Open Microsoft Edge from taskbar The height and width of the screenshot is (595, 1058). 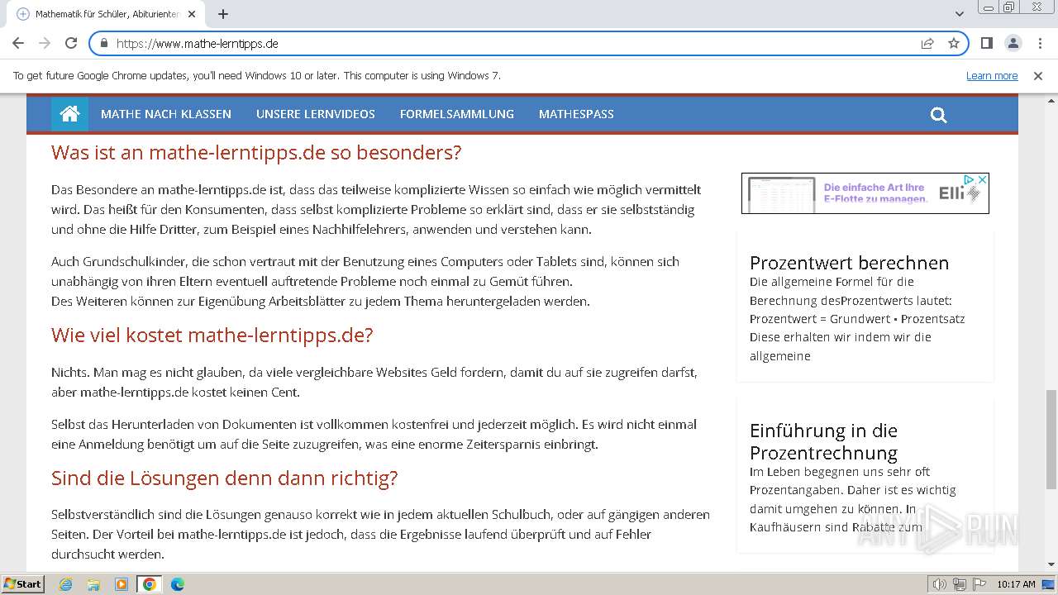click(x=178, y=584)
